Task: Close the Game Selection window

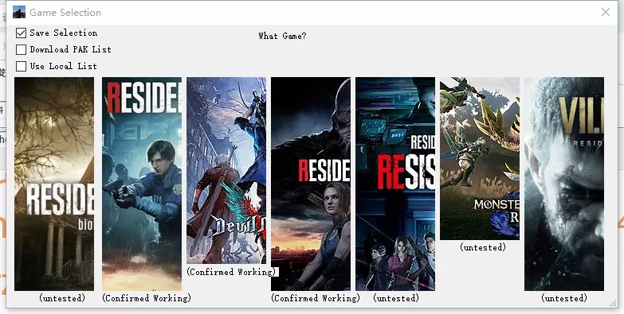Action: [606, 12]
